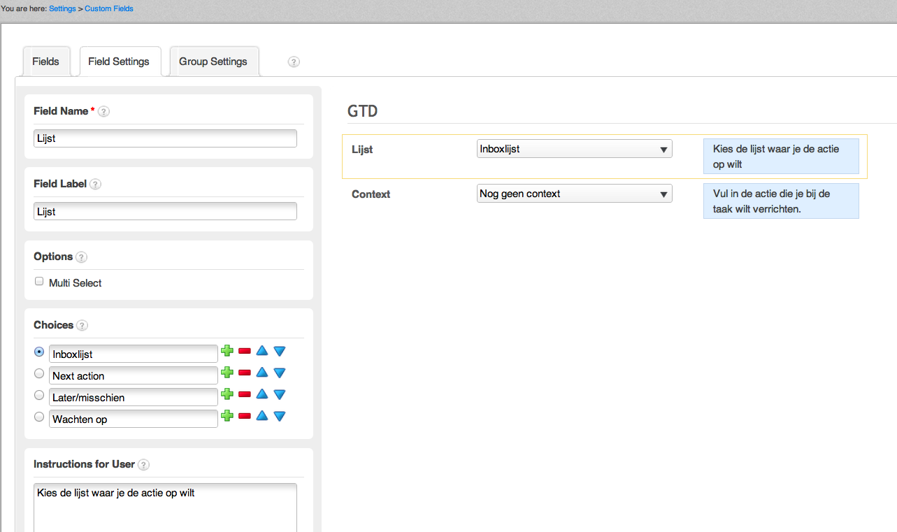Move Wachten op choice down with arrow
897x532 pixels.
[x=280, y=417]
